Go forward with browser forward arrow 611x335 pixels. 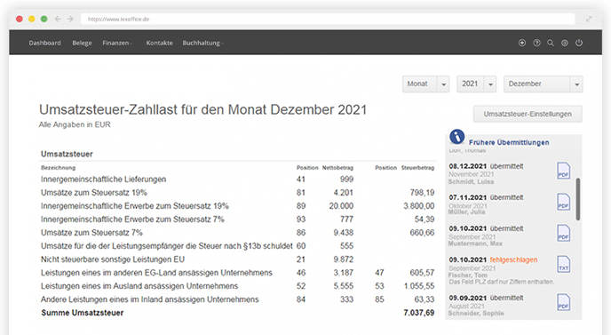70,19
